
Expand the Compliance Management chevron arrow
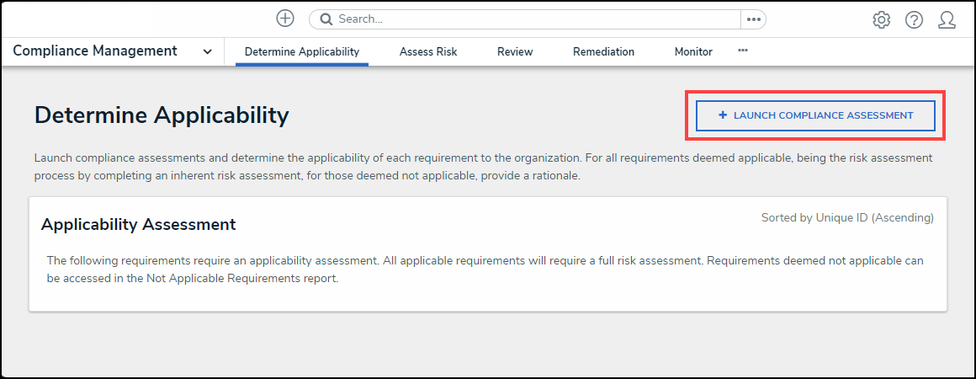pos(208,51)
